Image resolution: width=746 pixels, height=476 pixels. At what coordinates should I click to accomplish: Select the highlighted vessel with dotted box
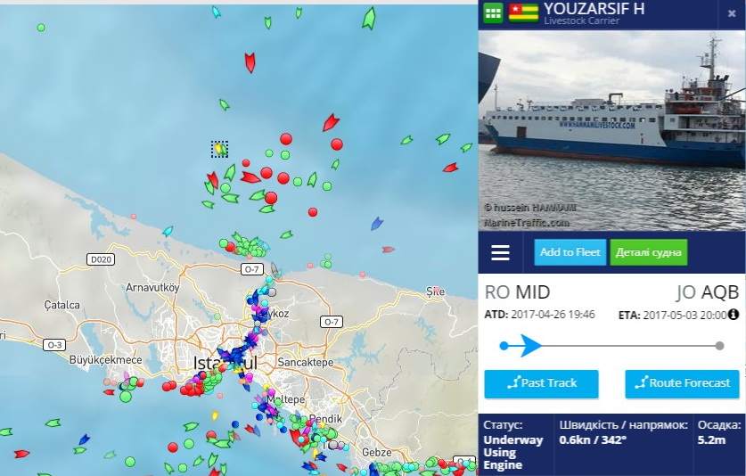pos(219,150)
